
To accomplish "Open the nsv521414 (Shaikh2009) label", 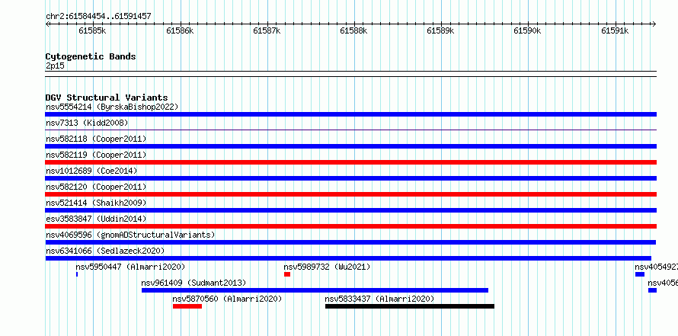I will 96,203.
